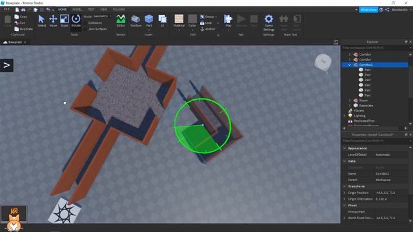Collapse the Transform properties section

pyautogui.click(x=345, y=186)
